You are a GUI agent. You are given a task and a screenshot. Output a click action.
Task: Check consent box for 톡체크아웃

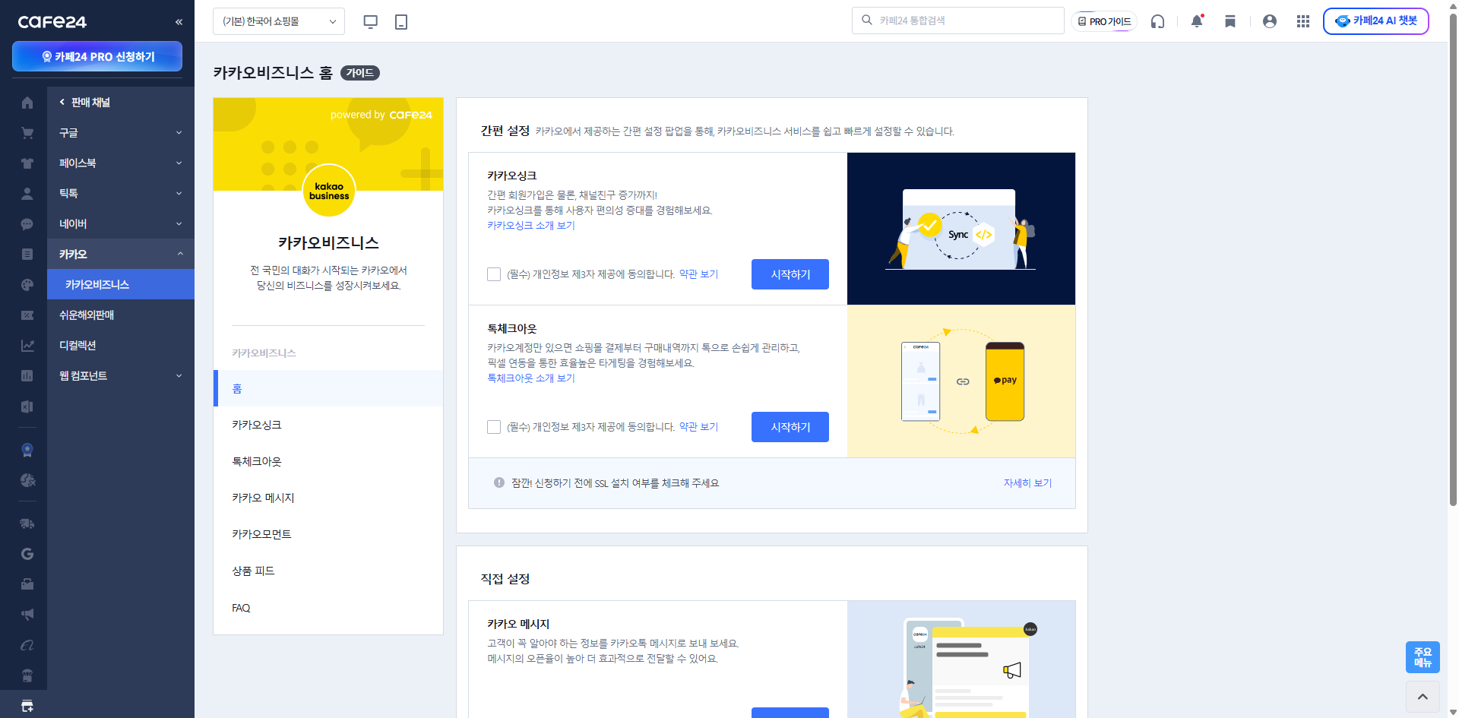494,427
